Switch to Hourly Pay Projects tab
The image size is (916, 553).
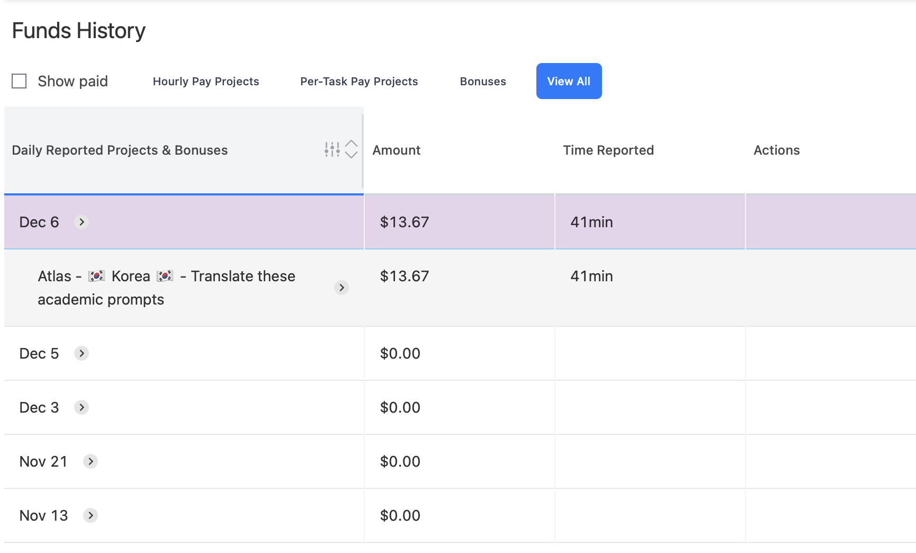click(x=206, y=82)
